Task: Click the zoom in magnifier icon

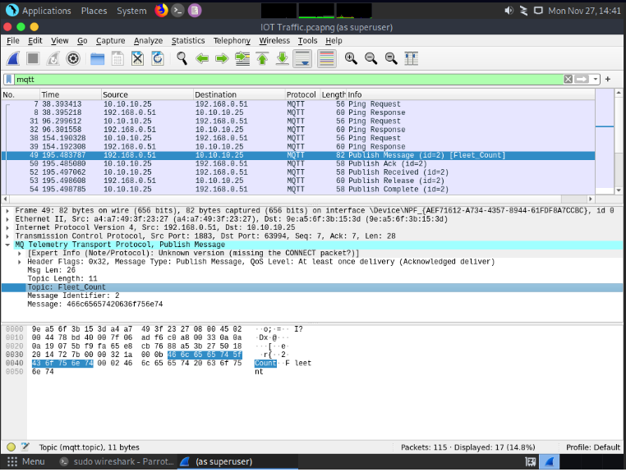Action: [x=351, y=58]
